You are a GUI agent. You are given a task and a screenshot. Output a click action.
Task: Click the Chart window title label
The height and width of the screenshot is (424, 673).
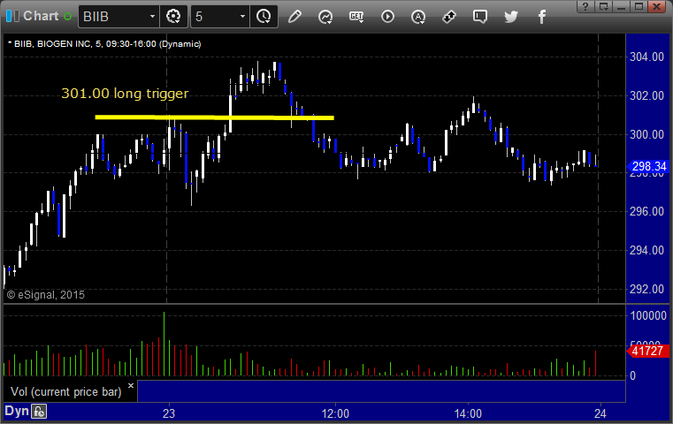(41, 16)
